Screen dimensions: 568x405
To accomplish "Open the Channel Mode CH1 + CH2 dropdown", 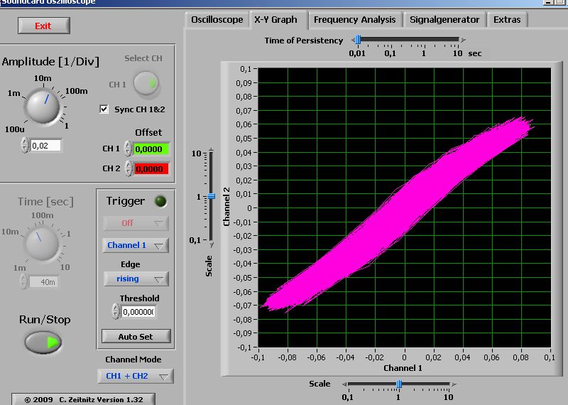I will [135, 376].
